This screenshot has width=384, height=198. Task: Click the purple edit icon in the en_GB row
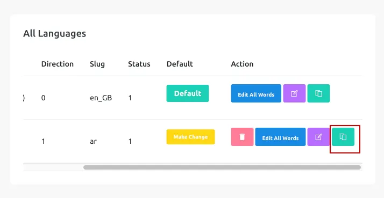tap(294, 93)
